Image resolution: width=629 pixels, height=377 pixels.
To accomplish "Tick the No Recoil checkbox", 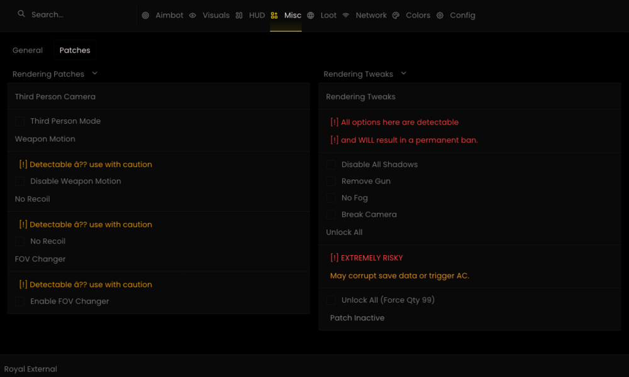I will click(x=19, y=241).
